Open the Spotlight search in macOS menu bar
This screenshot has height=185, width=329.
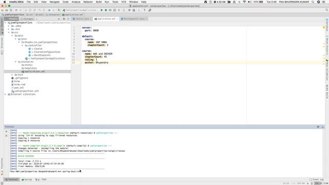point(313,2)
